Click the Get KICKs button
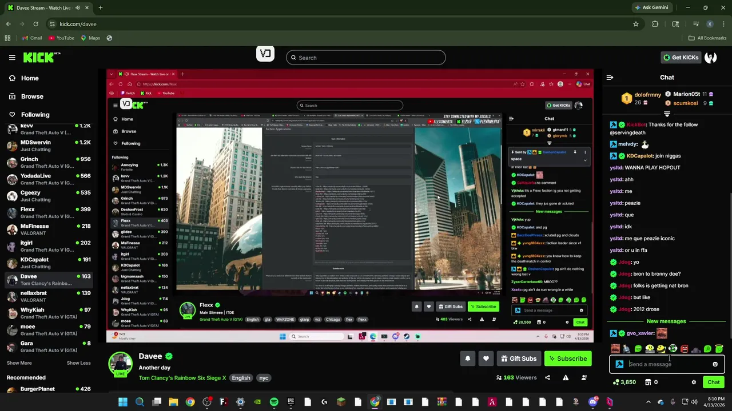Screen dimensions: 732x411 point(681,57)
